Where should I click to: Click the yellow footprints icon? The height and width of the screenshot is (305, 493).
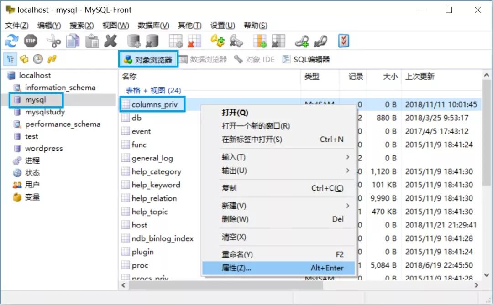click(52, 59)
